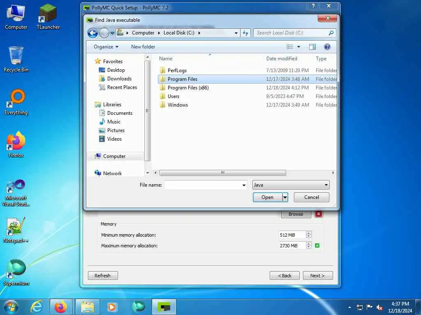The width and height of the screenshot is (421, 315).
Task: Click the Open button
Action: (267, 197)
